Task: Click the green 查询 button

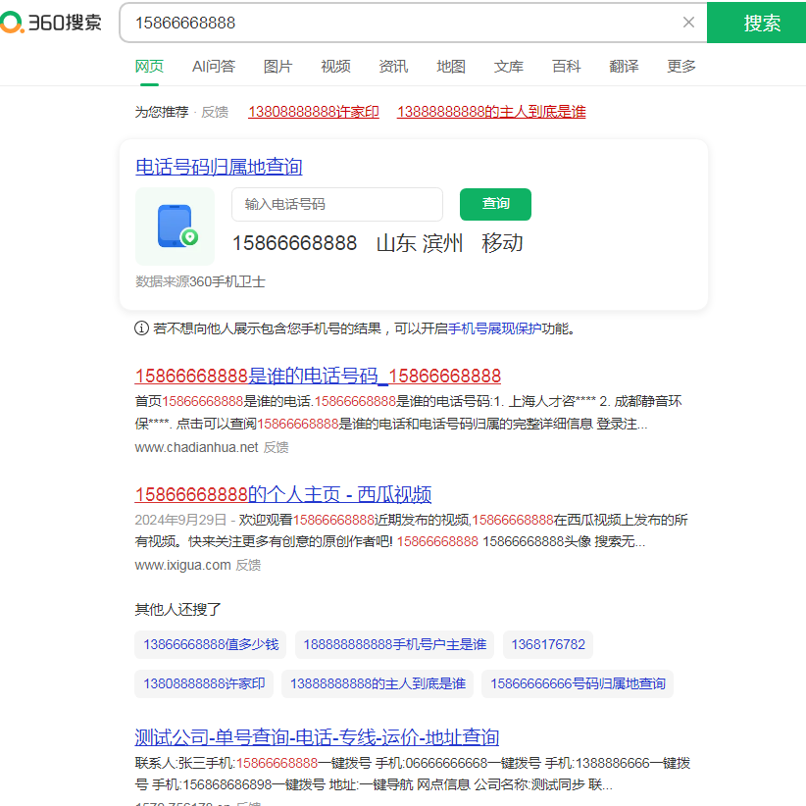Action: [x=495, y=204]
